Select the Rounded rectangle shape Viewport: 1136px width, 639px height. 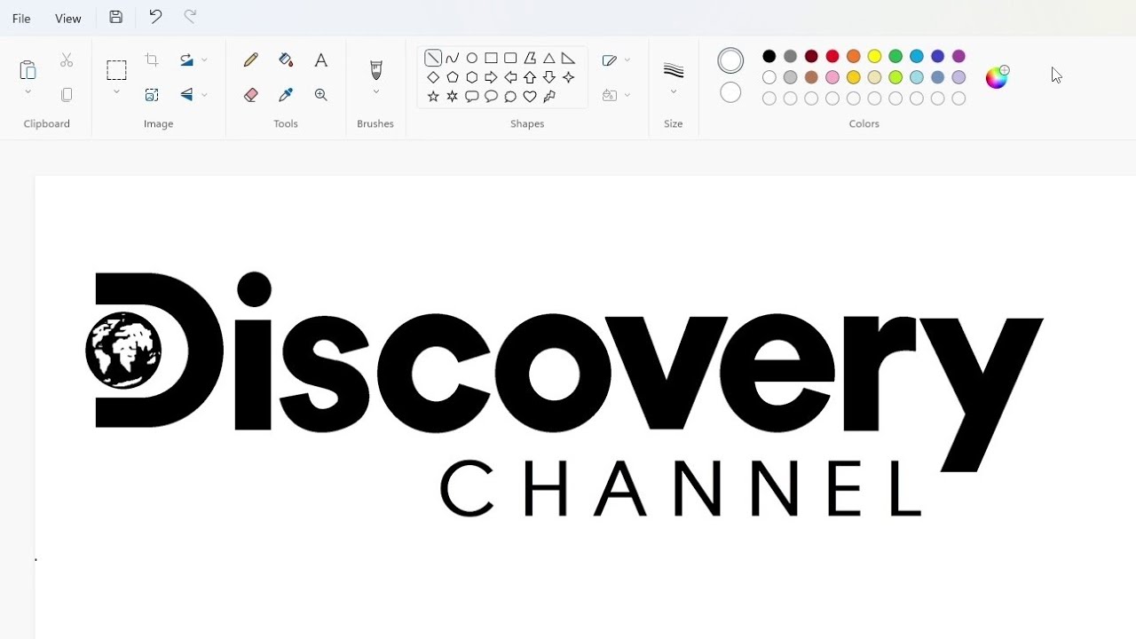510,59
